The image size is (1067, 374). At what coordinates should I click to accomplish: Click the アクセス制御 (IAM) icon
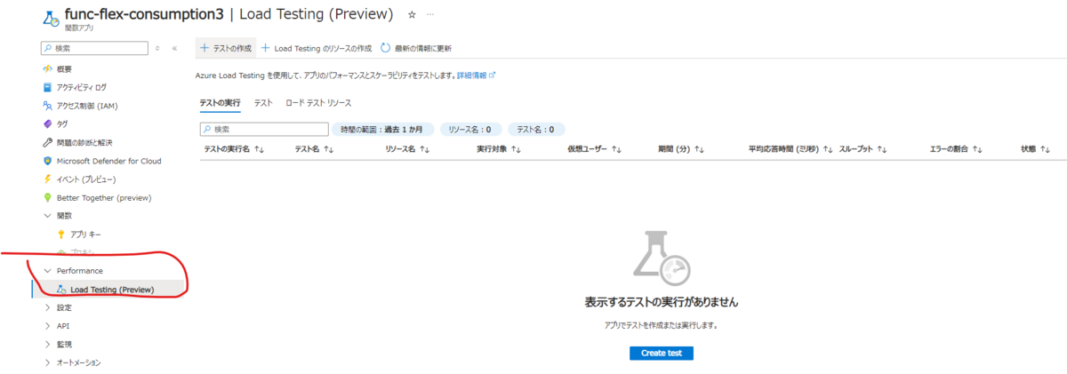[x=48, y=106]
